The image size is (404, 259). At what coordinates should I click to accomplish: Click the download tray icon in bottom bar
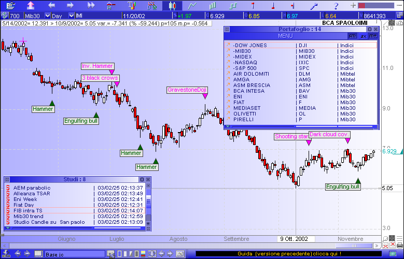(6, 254)
